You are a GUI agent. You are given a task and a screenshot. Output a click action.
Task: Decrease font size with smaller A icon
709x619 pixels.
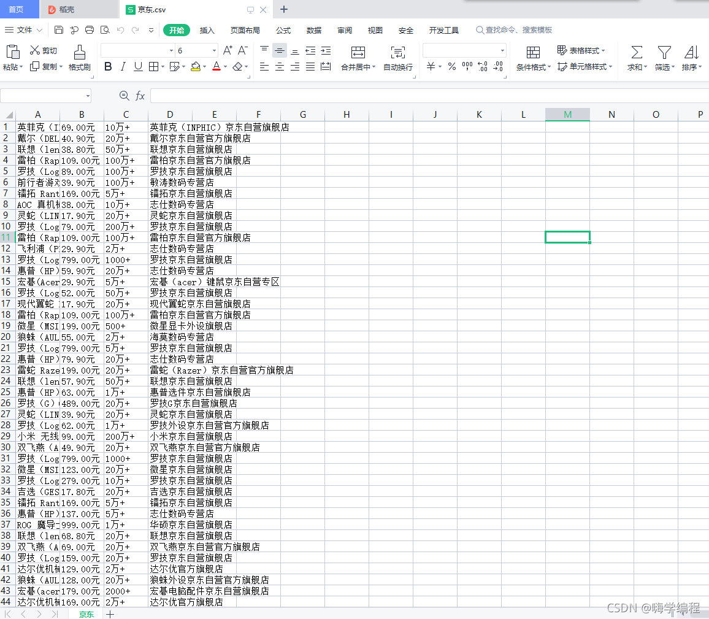click(243, 50)
